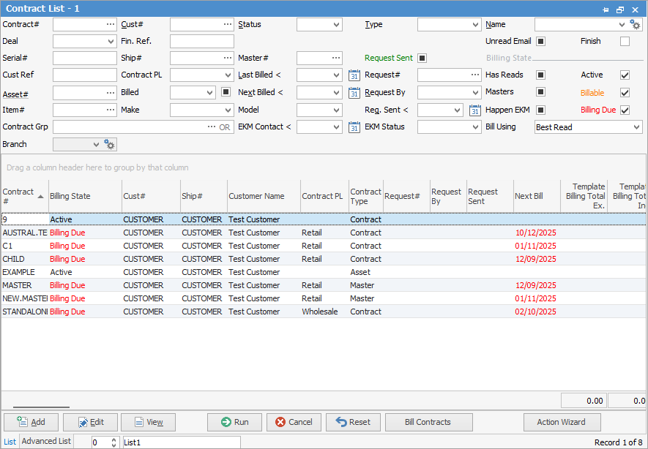
Task: Open Contract Grp lookup ellipsis
Action: tap(212, 127)
